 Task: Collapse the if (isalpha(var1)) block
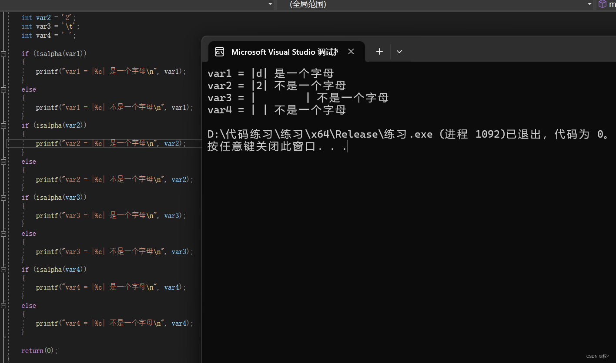click(x=3, y=54)
